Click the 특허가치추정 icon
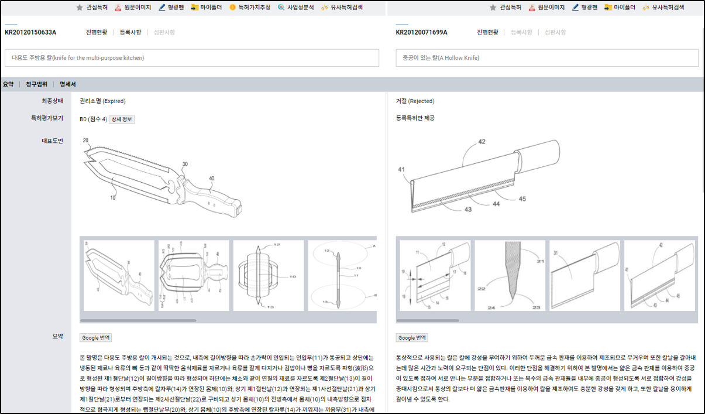Screen dimensions: 705x414 pos(233,8)
